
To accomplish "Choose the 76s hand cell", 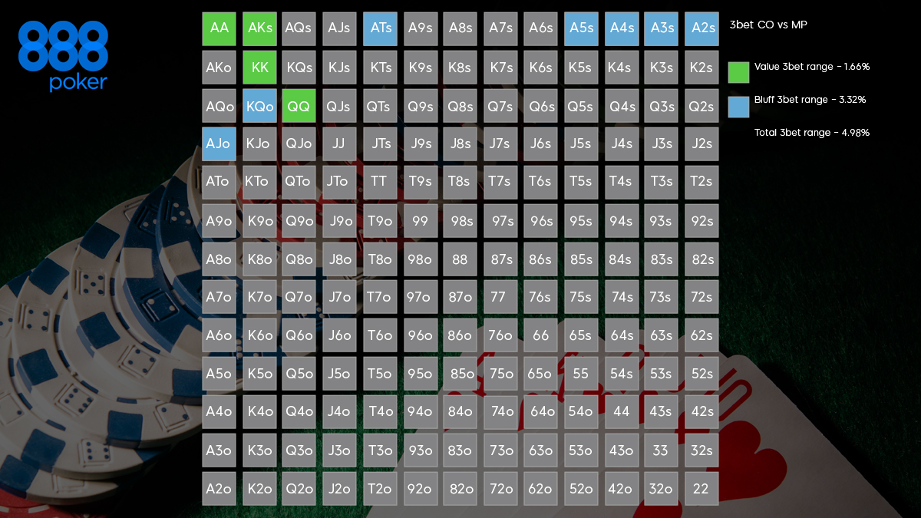I will [x=540, y=297].
